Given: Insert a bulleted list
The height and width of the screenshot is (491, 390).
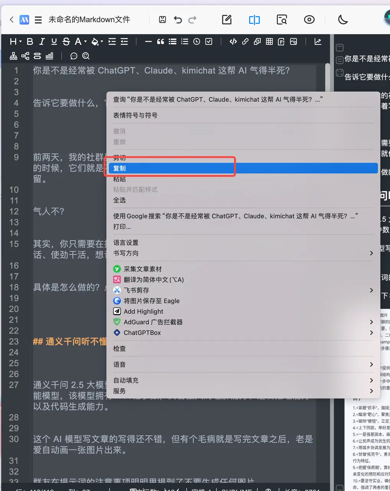Looking at the screenshot, I should click(173, 42).
